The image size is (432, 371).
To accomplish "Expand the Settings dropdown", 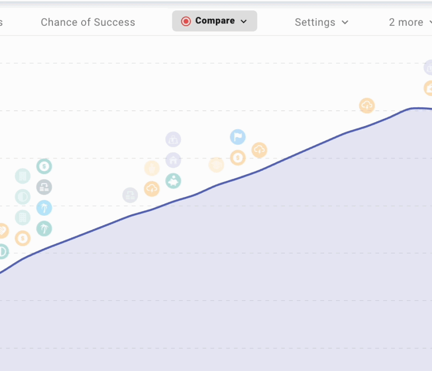I will click(x=345, y=22).
